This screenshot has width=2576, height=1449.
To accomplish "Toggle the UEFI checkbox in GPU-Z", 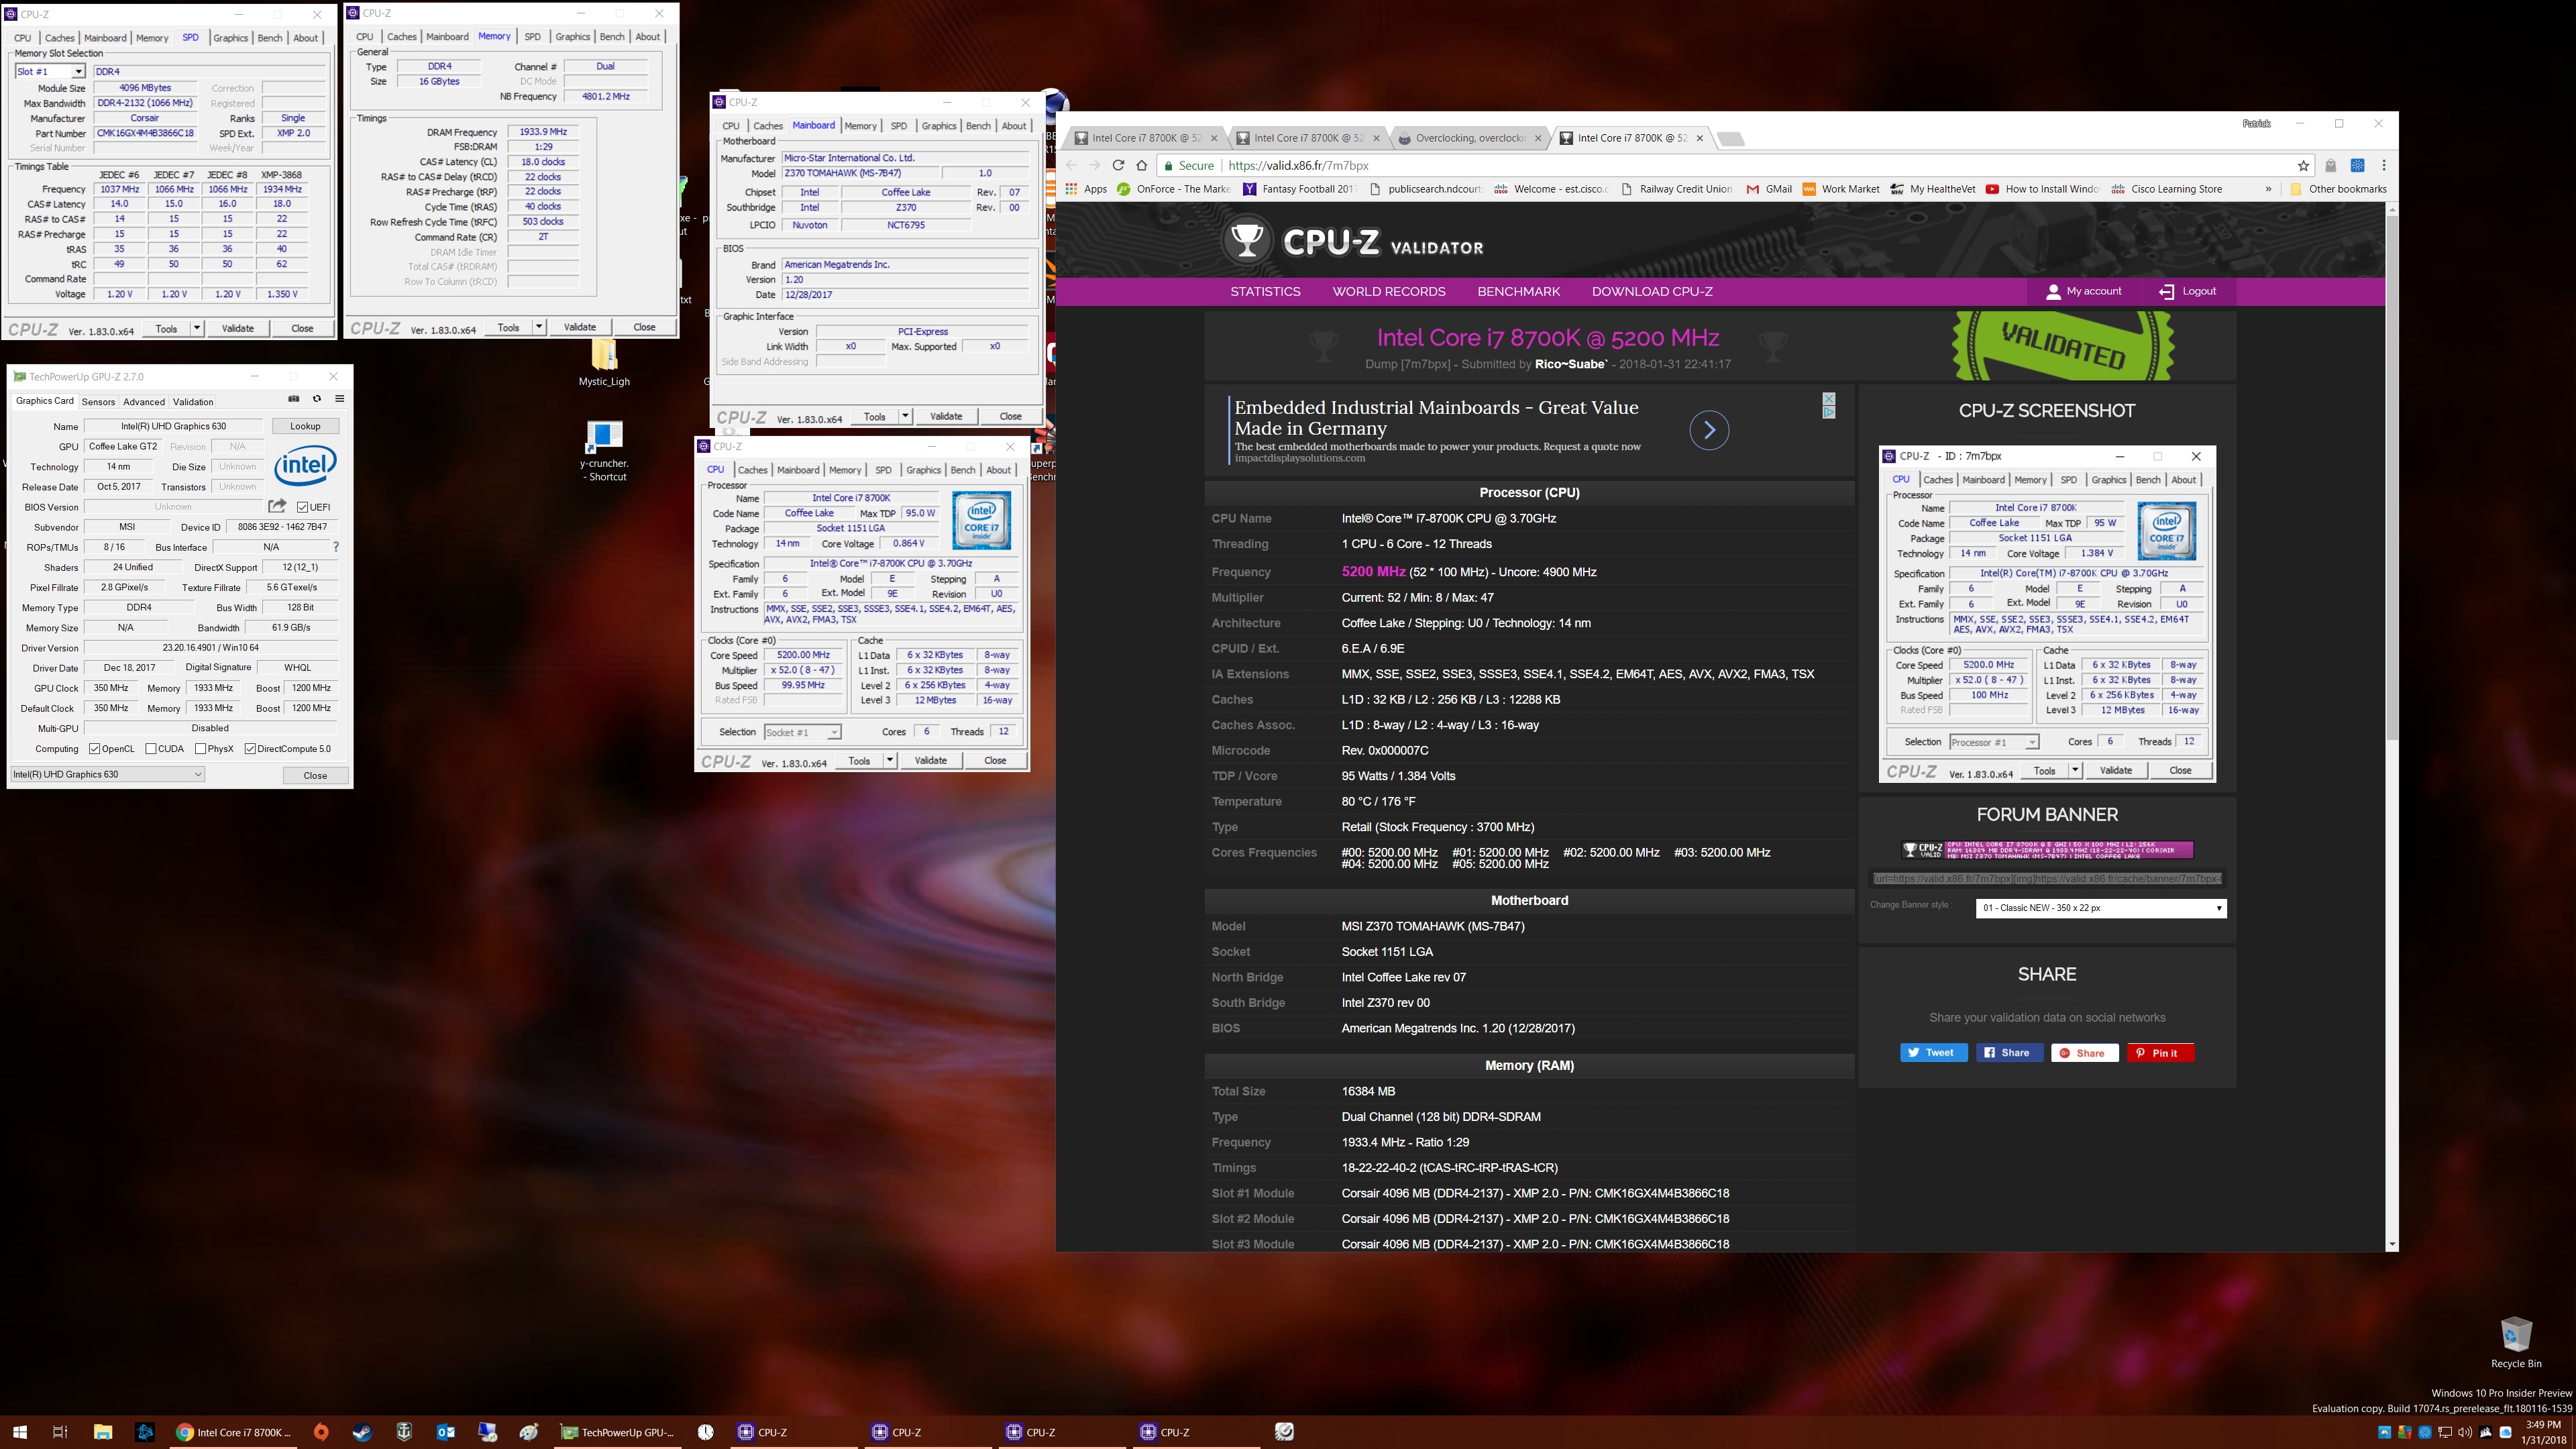I will (302, 507).
